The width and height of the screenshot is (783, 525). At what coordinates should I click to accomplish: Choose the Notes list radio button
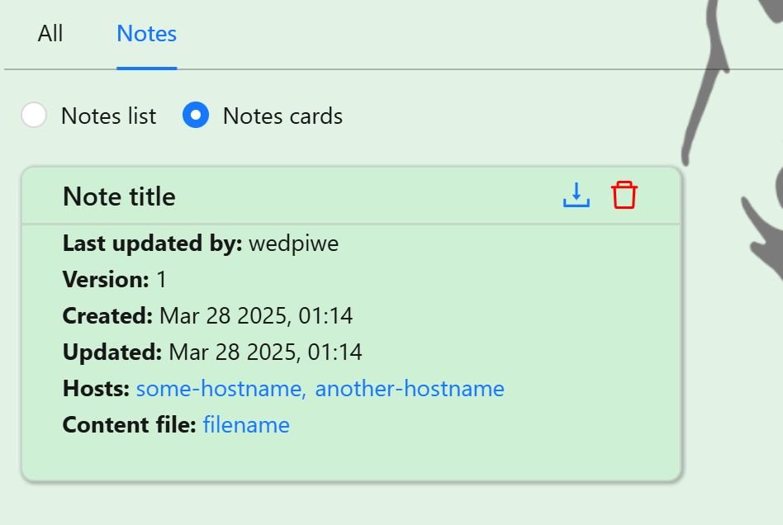[x=34, y=115]
